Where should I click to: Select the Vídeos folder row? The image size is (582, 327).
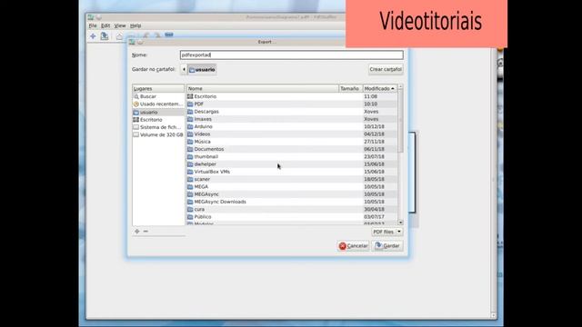(291, 134)
